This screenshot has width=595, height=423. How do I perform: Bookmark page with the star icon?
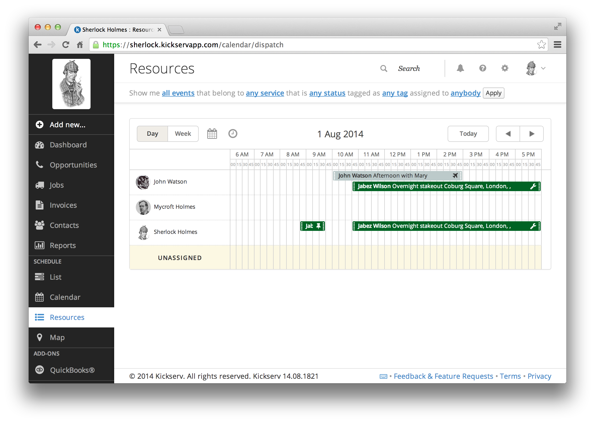tap(541, 45)
